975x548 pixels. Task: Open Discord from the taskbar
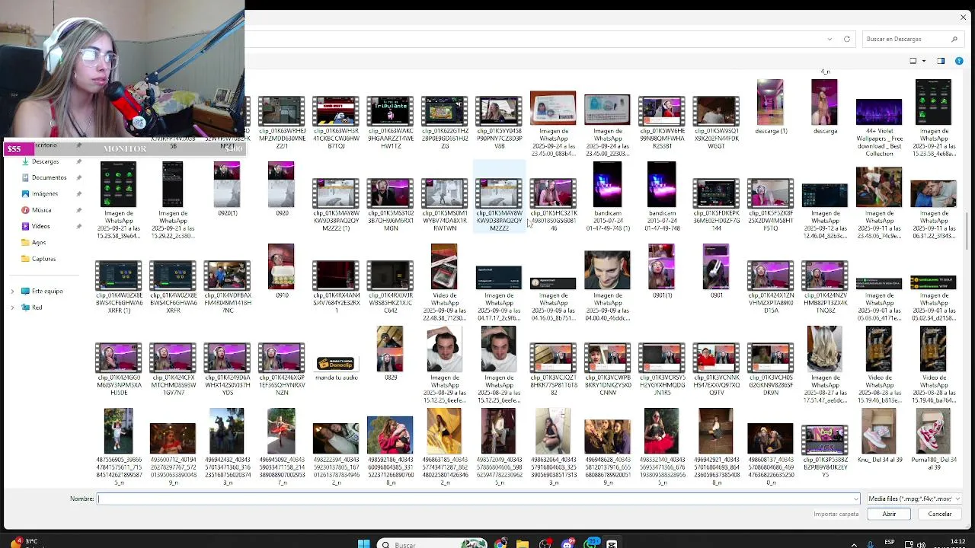click(x=567, y=543)
